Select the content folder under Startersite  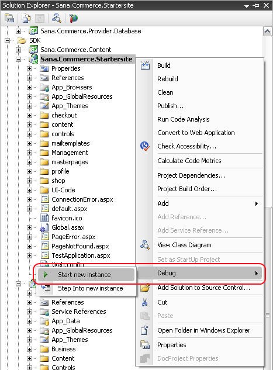(x=63, y=125)
